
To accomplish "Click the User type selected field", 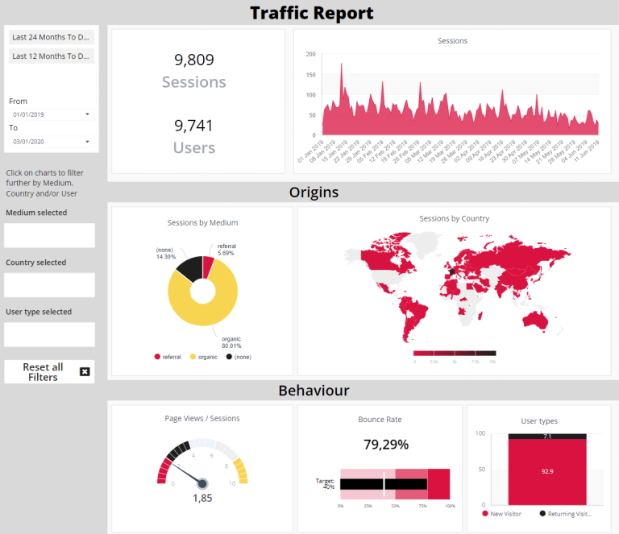I will pyautogui.click(x=49, y=334).
